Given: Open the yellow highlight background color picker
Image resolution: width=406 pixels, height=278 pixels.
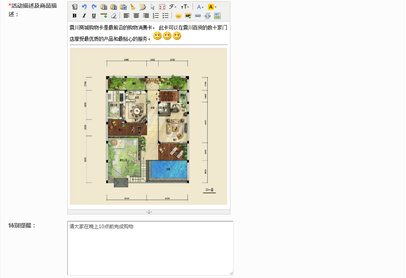Looking at the screenshot, I should [x=212, y=7].
